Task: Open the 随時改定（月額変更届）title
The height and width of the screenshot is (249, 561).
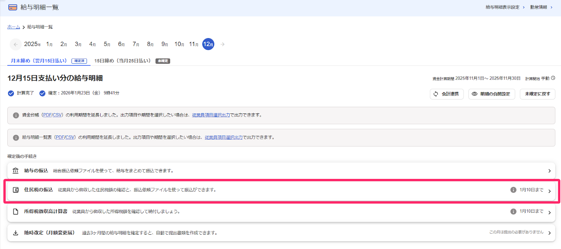Action: 49,233
